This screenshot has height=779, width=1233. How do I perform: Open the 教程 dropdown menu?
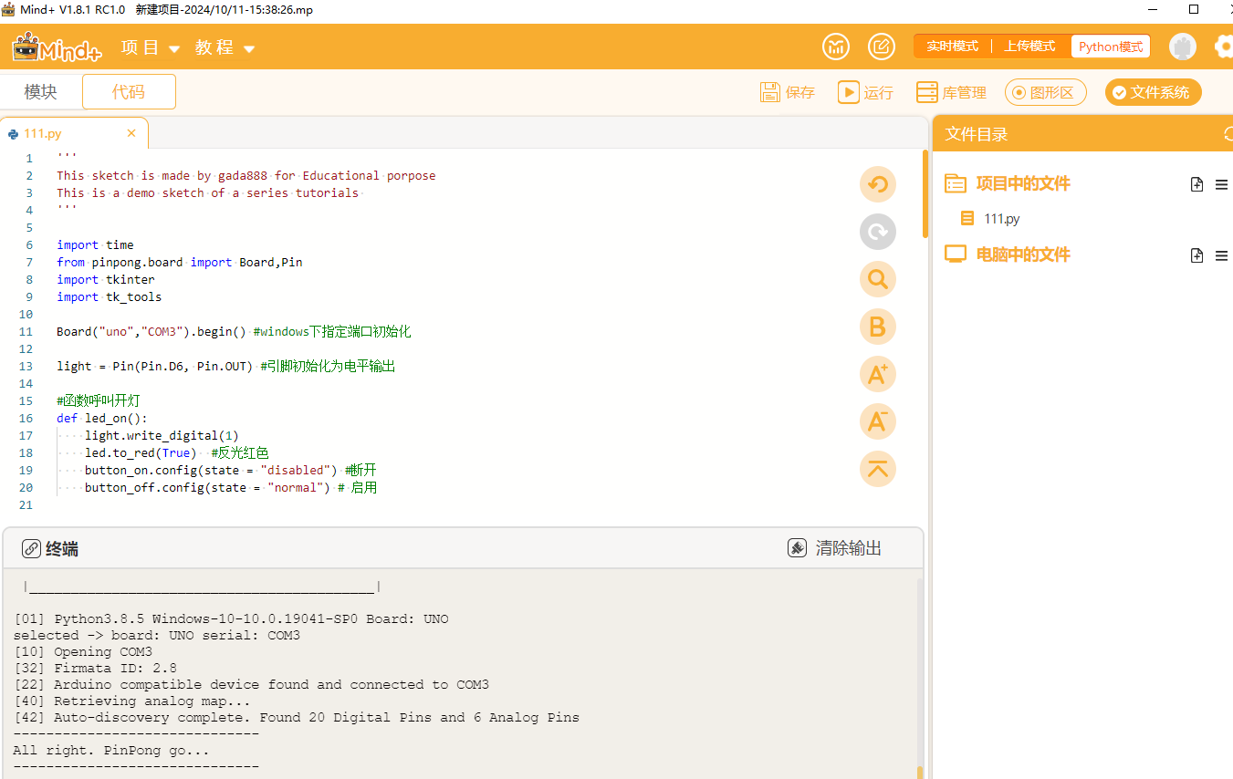click(225, 47)
